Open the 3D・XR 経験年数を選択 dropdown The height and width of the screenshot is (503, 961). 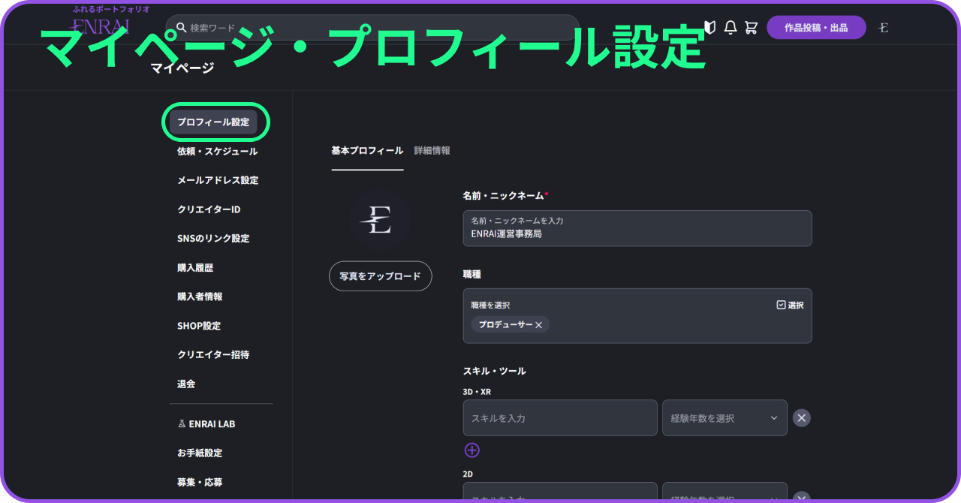(x=725, y=418)
